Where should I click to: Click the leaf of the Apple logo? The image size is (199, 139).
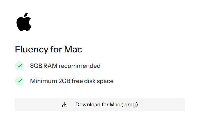tap(26, 15)
